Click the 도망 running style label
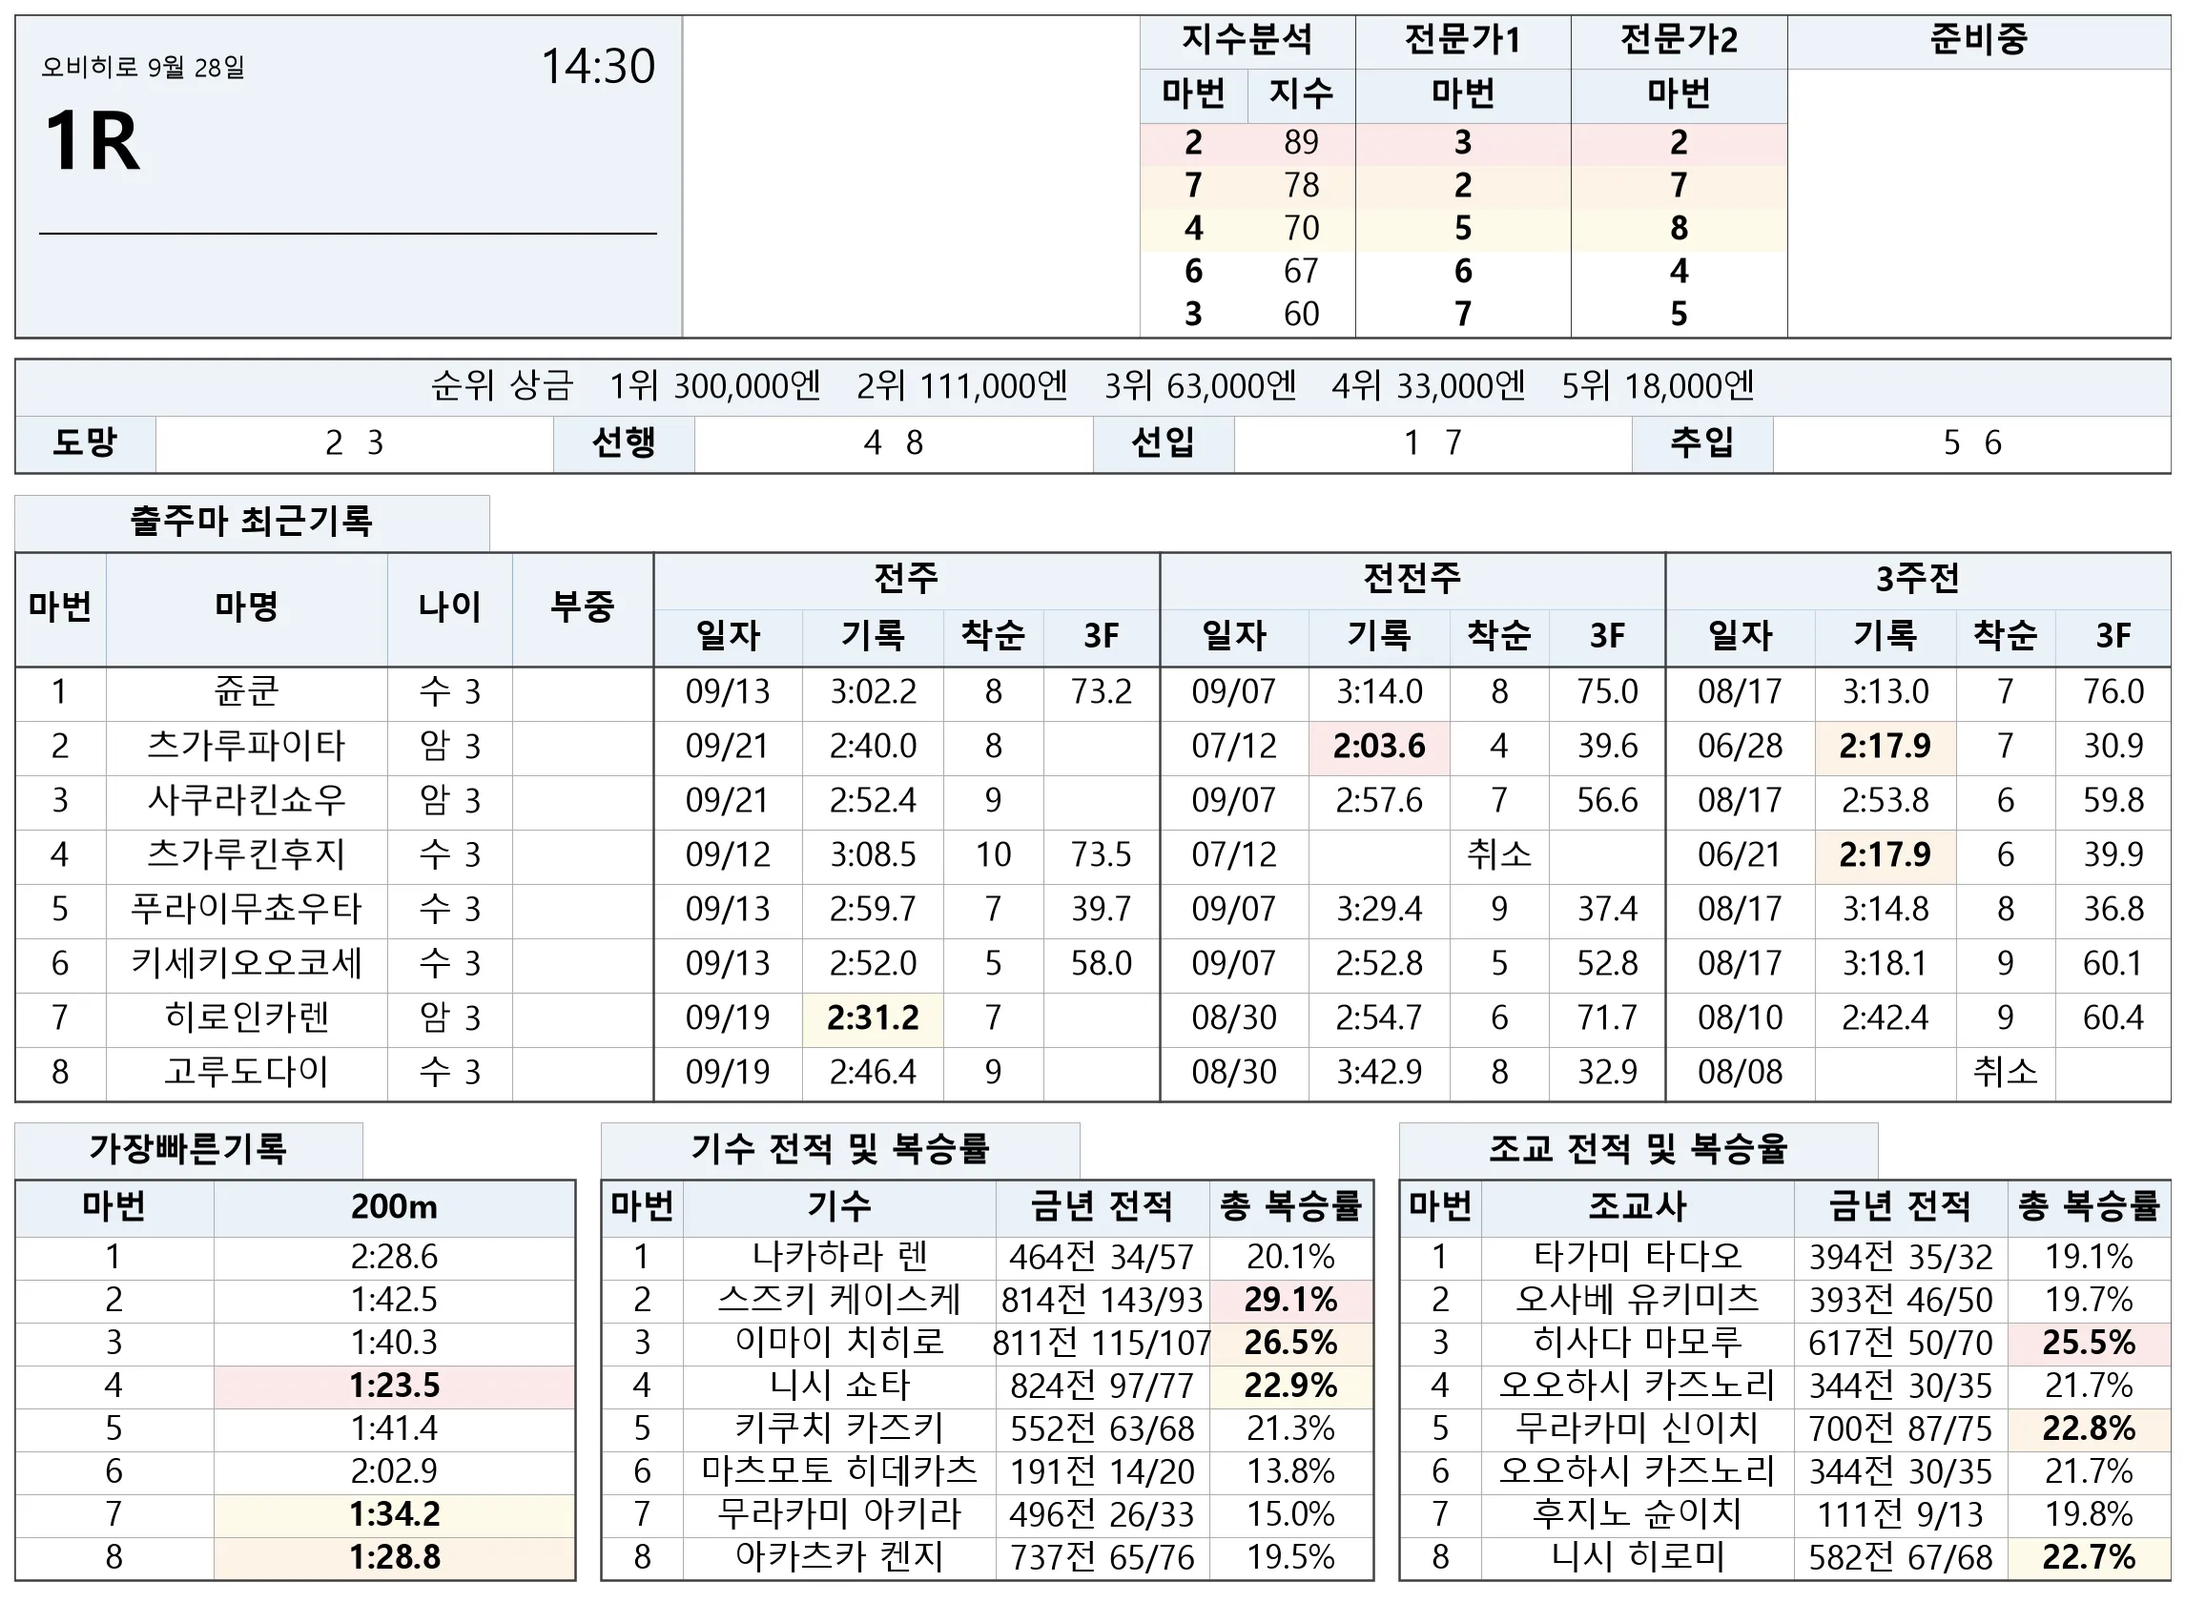 [86, 443]
